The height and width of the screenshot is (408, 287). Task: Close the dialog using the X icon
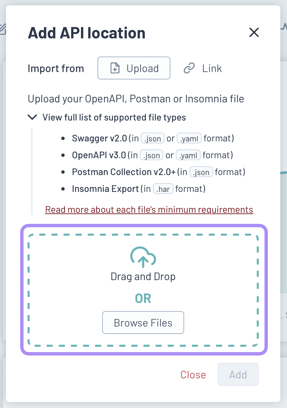click(254, 32)
